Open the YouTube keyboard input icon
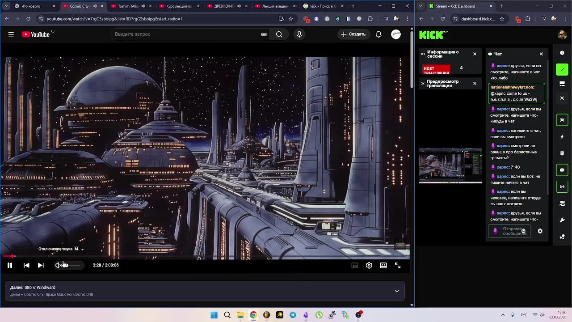This screenshot has height=322, width=572. click(x=264, y=34)
